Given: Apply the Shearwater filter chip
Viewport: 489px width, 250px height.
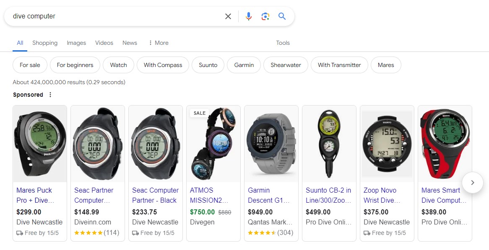Looking at the screenshot, I should pos(286,65).
